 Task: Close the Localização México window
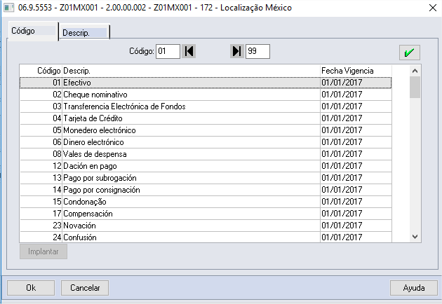click(432, 8)
